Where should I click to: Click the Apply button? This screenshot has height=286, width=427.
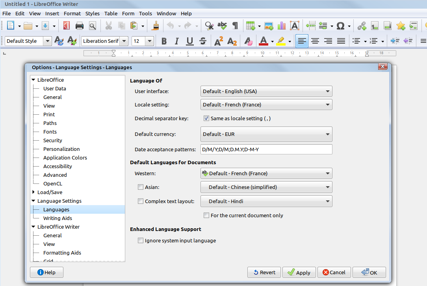pyautogui.click(x=299, y=272)
